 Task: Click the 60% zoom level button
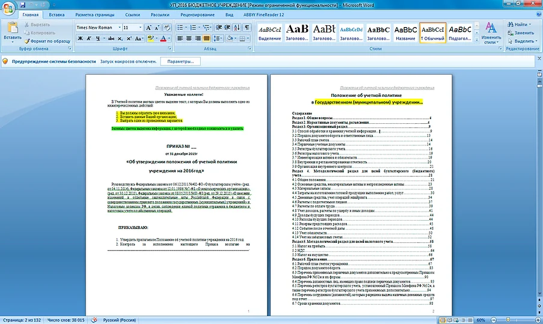[x=480, y=320]
